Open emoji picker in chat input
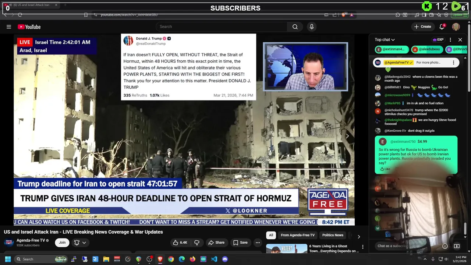 point(445,246)
